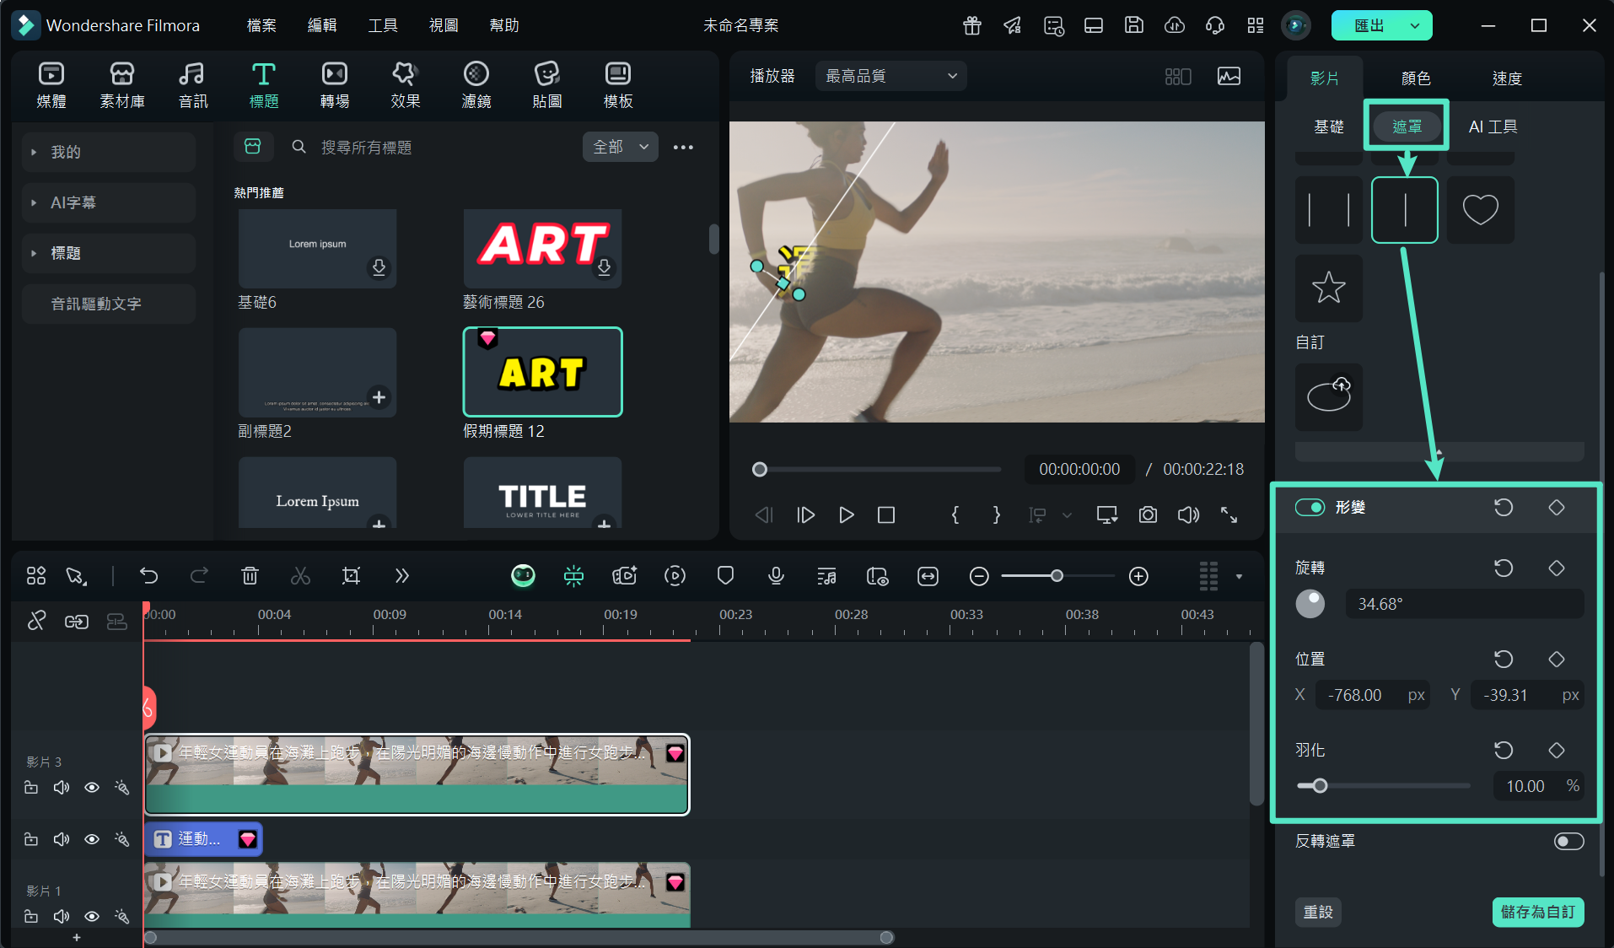The width and height of the screenshot is (1614, 948).
Task: Click the crop tool in timeline toolbar
Action: coord(351,576)
